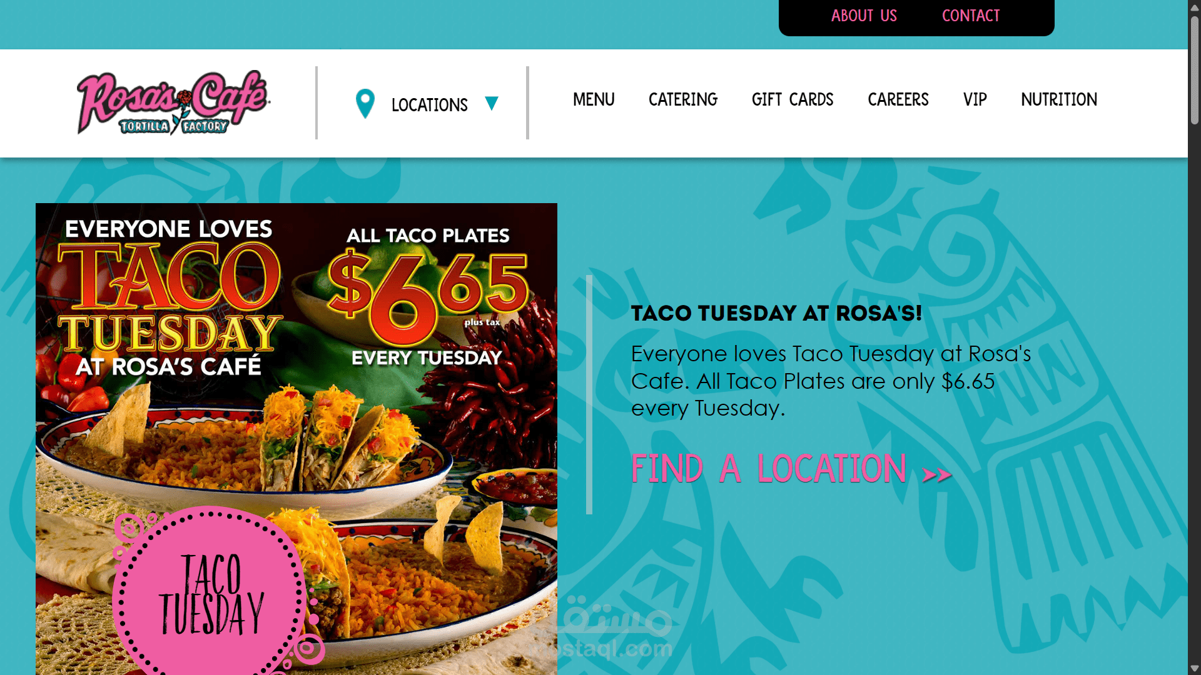Viewport: 1201px width, 675px height.
Task: Click the About Us link
Action: click(864, 16)
